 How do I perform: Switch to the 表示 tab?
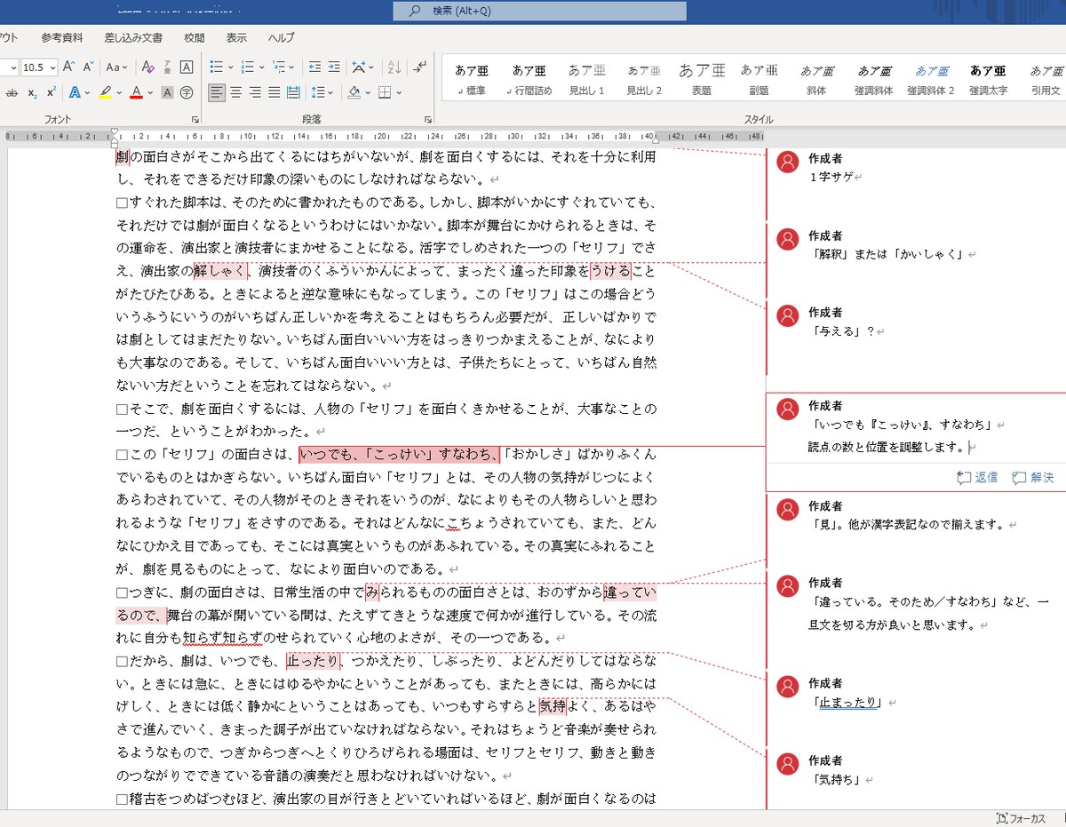[x=236, y=38]
